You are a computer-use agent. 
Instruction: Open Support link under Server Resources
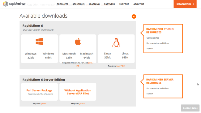[x=150, y=93]
